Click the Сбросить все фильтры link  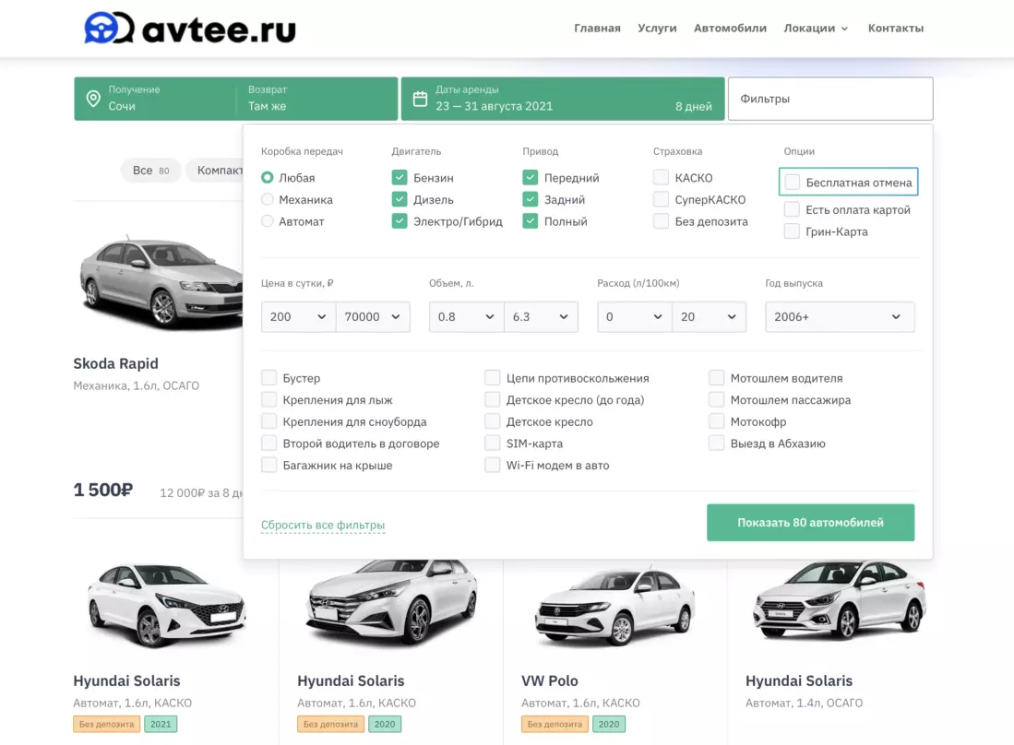tap(323, 525)
